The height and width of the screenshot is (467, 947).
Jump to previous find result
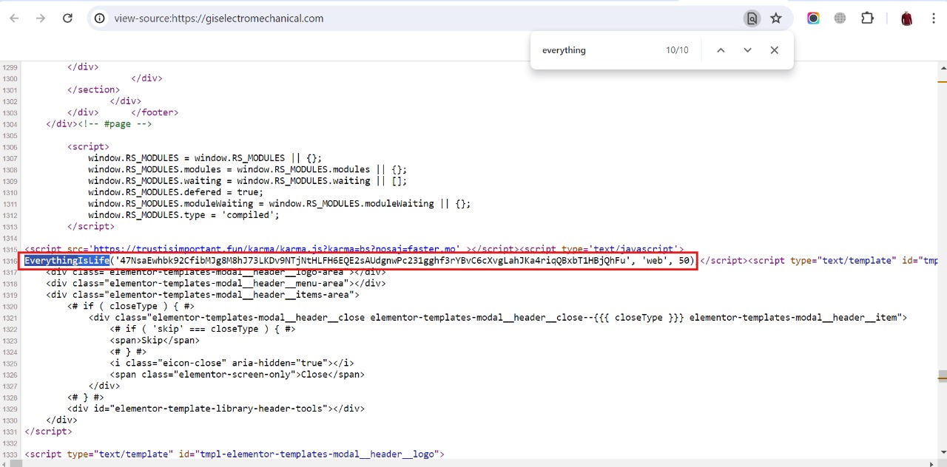pyautogui.click(x=721, y=50)
